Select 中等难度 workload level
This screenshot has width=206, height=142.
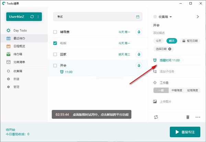(173, 90)
